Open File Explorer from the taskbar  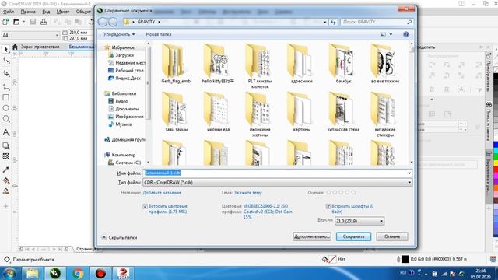coord(32,273)
